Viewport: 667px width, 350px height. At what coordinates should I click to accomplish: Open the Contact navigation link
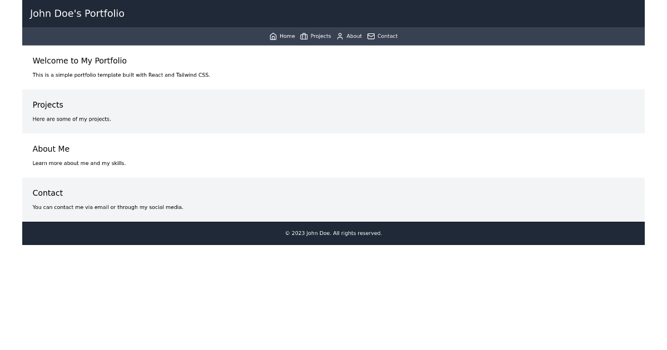tap(387, 36)
